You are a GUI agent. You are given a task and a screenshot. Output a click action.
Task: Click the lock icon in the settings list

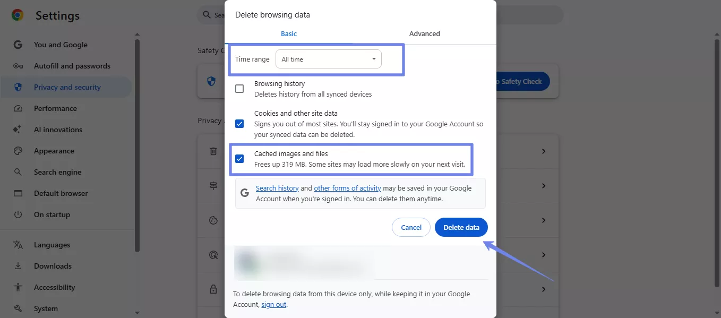click(x=213, y=289)
